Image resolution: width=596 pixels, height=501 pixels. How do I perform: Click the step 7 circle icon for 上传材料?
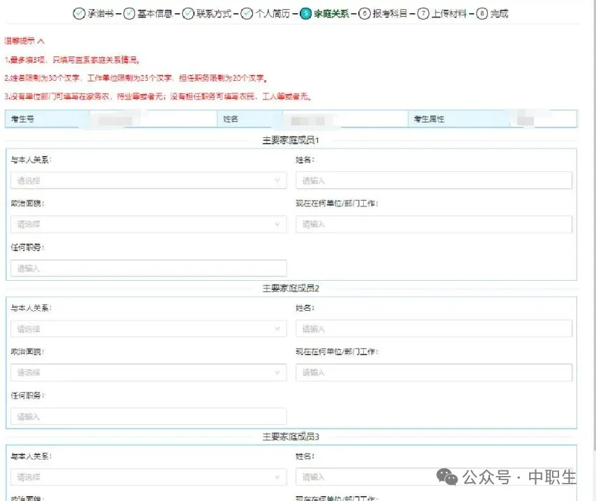423,14
